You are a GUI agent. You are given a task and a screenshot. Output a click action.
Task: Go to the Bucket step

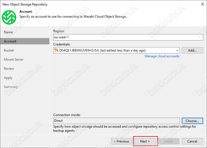[x=9, y=50]
